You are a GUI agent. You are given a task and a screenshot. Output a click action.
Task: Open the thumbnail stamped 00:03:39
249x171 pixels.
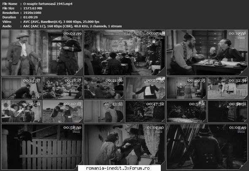(42, 53)
